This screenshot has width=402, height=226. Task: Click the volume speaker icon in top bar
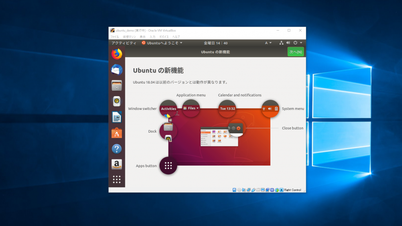tap(288, 43)
